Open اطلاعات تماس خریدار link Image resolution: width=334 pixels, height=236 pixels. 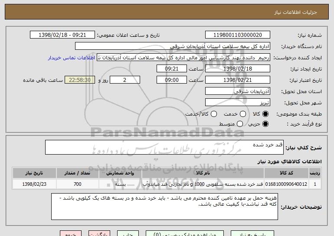tap(72, 58)
